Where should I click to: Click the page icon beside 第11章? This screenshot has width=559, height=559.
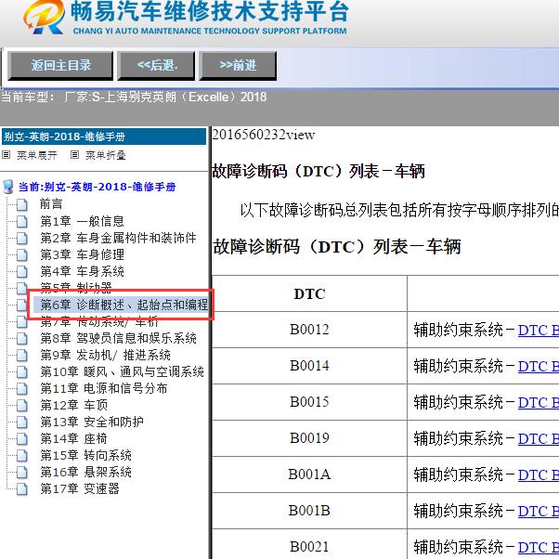22,388
